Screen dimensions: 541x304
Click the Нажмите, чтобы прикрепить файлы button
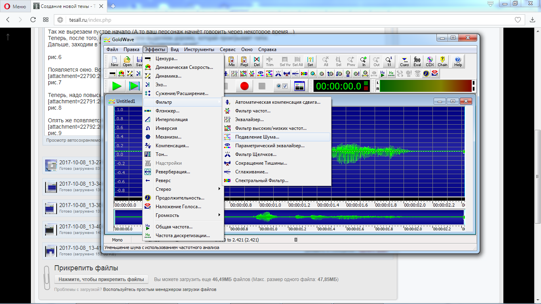point(101,279)
